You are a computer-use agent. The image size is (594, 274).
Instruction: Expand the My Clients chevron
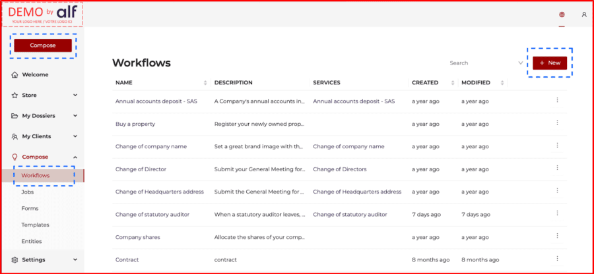click(x=75, y=136)
